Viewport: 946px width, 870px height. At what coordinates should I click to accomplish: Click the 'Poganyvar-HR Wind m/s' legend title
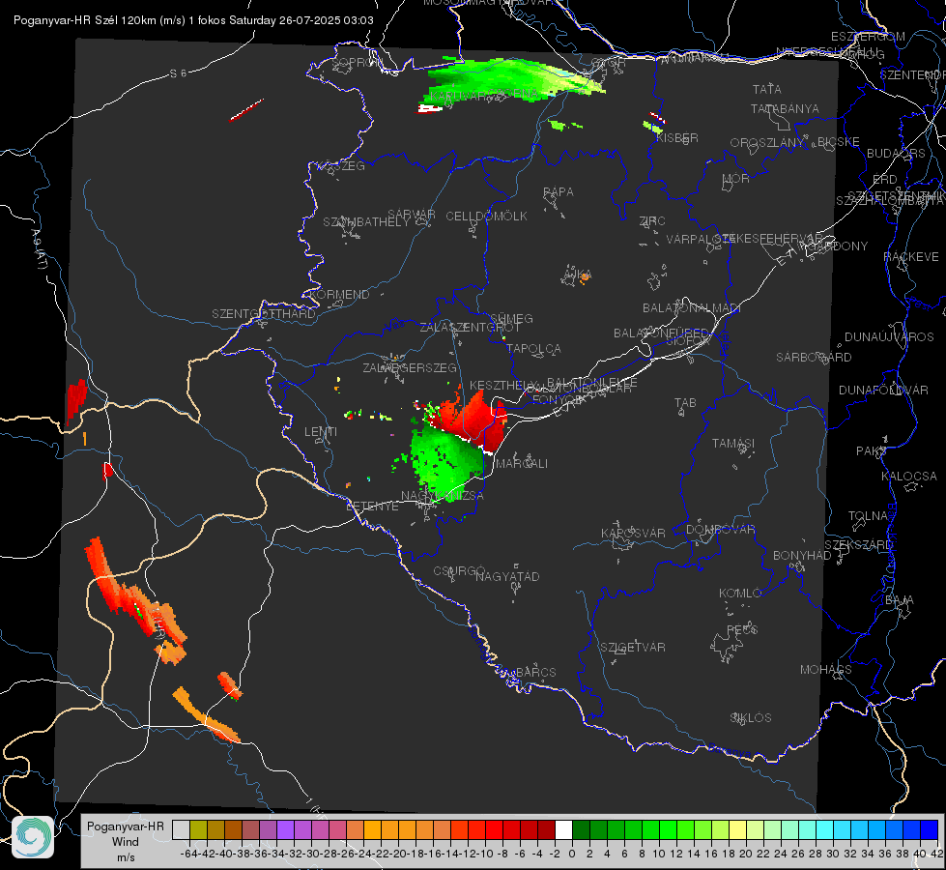[126, 842]
